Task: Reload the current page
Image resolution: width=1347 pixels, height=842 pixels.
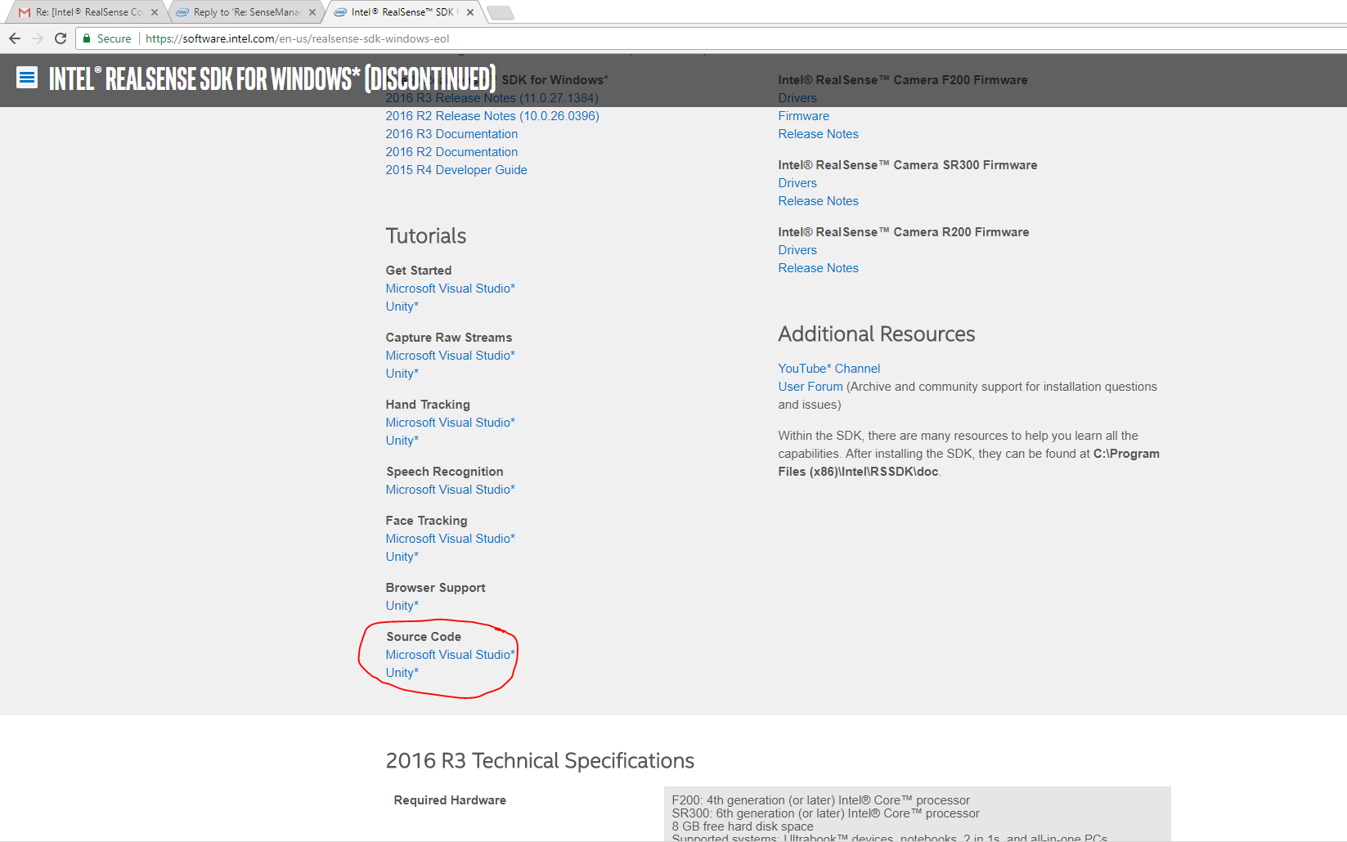Action: tap(61, 38)
